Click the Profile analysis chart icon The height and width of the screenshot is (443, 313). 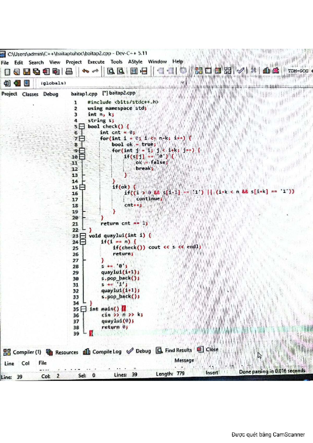(x=266, y=70)
